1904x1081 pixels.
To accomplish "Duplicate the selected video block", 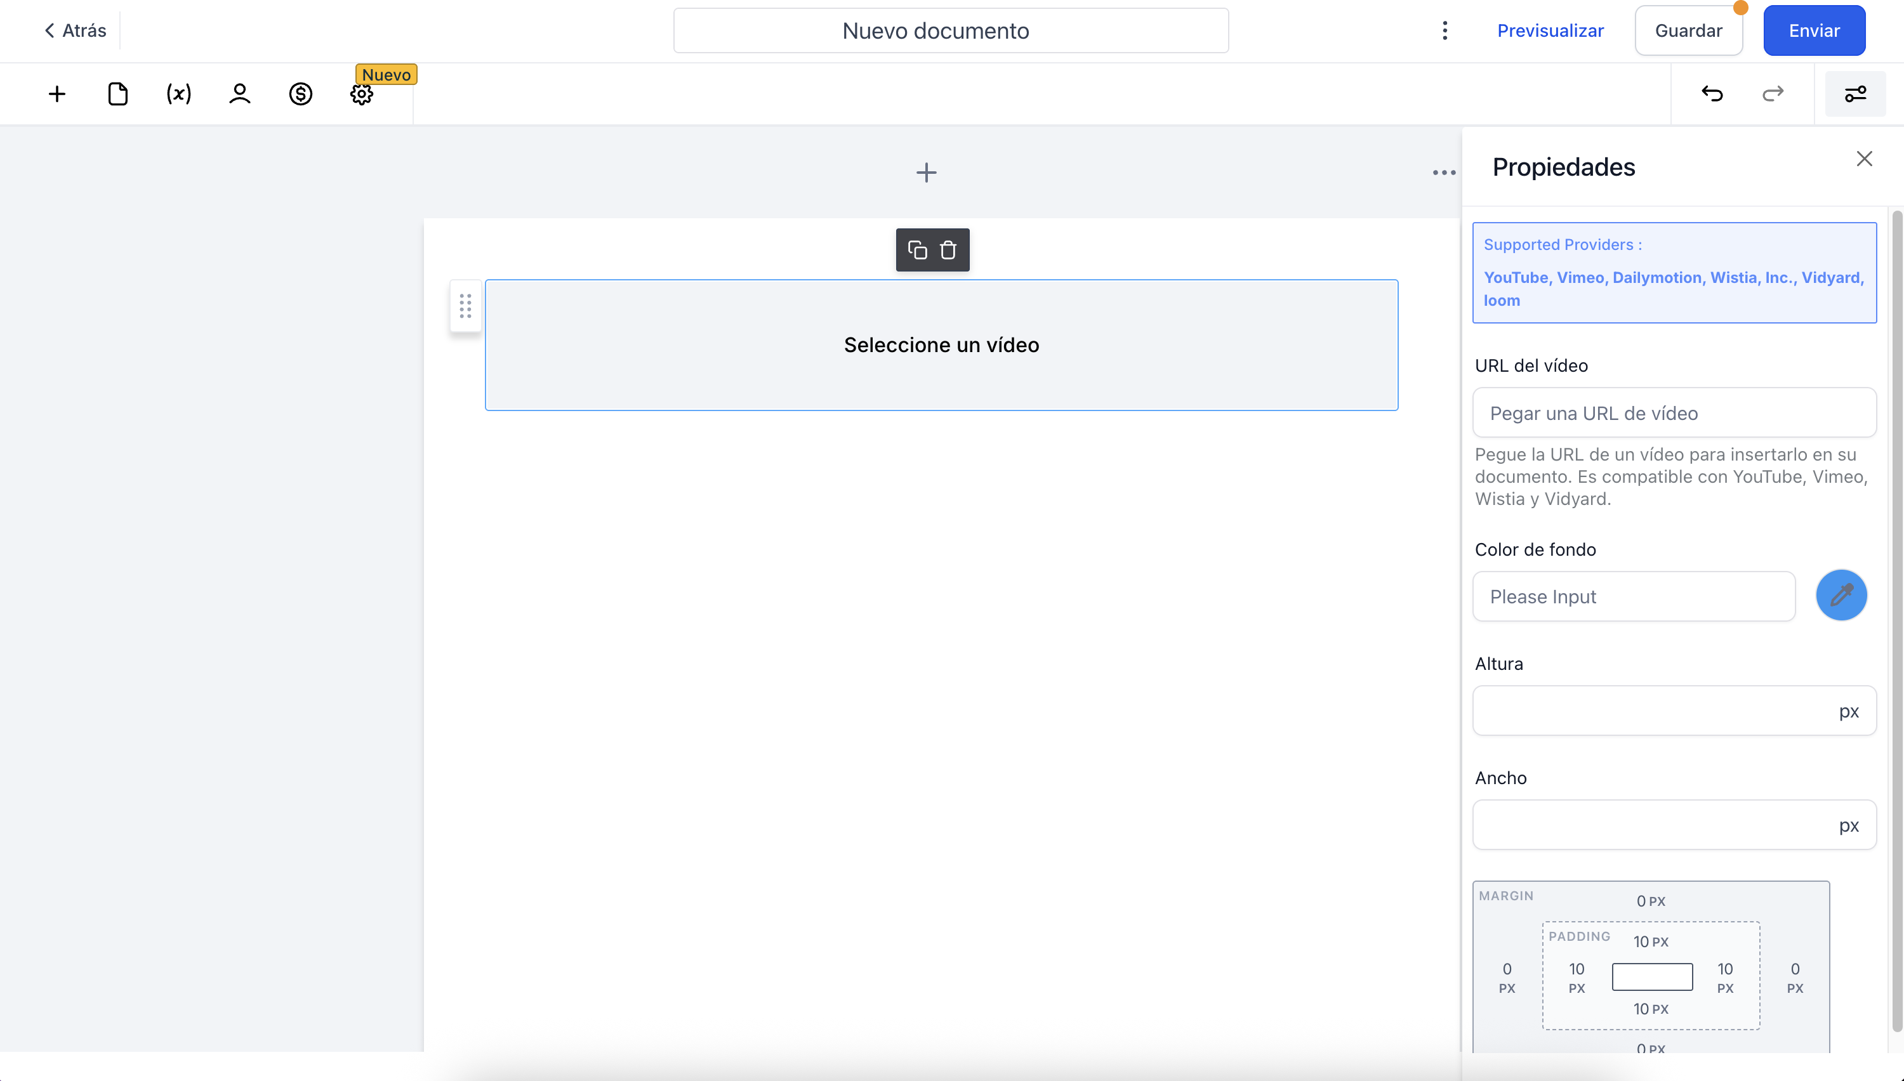I will pos(918,250).
